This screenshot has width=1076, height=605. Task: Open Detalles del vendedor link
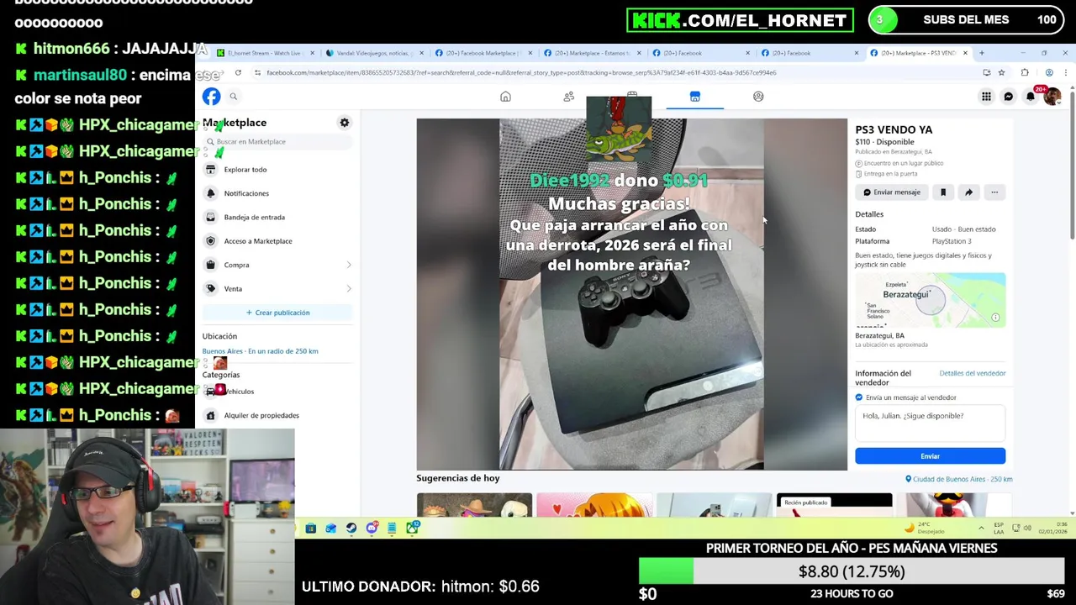click(973, 373)
